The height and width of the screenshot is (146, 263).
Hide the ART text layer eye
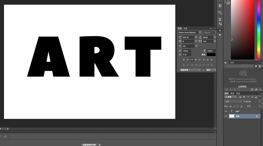[x=226, y=111]
